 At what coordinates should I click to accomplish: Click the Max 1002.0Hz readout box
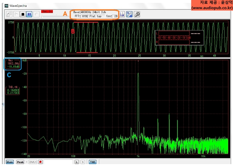click(x=13, y=64)
